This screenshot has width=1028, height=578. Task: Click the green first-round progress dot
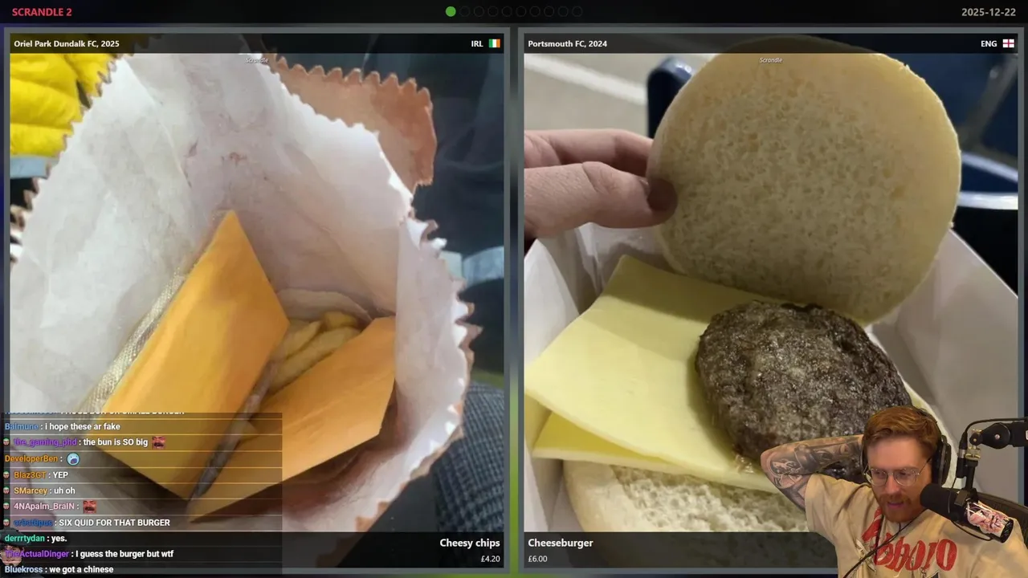pyautogui.click(x=451, y=11)
